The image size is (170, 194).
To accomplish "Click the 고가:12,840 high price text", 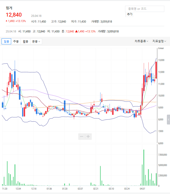I will [x=58, y=22].
